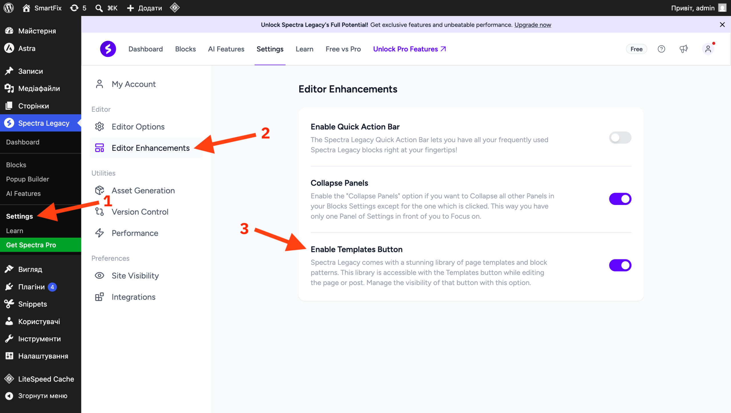Viewport: 731px width, 413px height.
Task: Click the Site Visibility eye icon
Action: coord(99,276)
